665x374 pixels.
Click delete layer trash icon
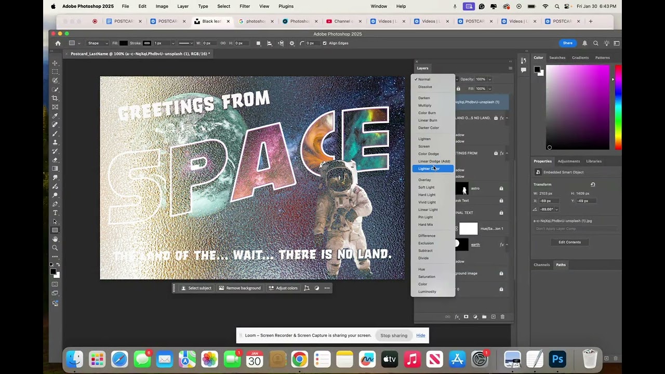(x=502, y=317)
